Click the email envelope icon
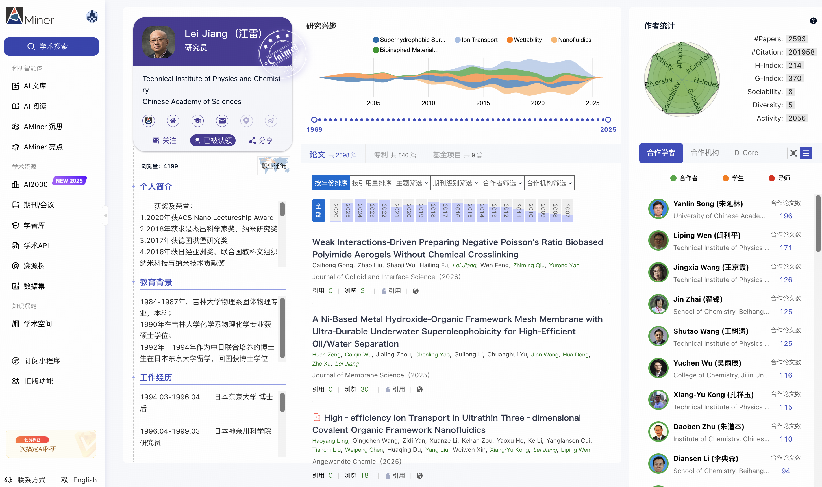This screenshot has width=822, height=487. point(222,121)
